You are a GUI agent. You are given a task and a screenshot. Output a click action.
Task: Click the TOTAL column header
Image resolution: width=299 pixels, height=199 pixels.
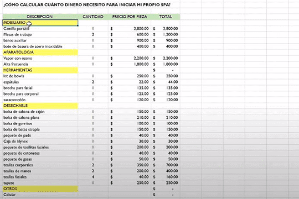point(166,17)
